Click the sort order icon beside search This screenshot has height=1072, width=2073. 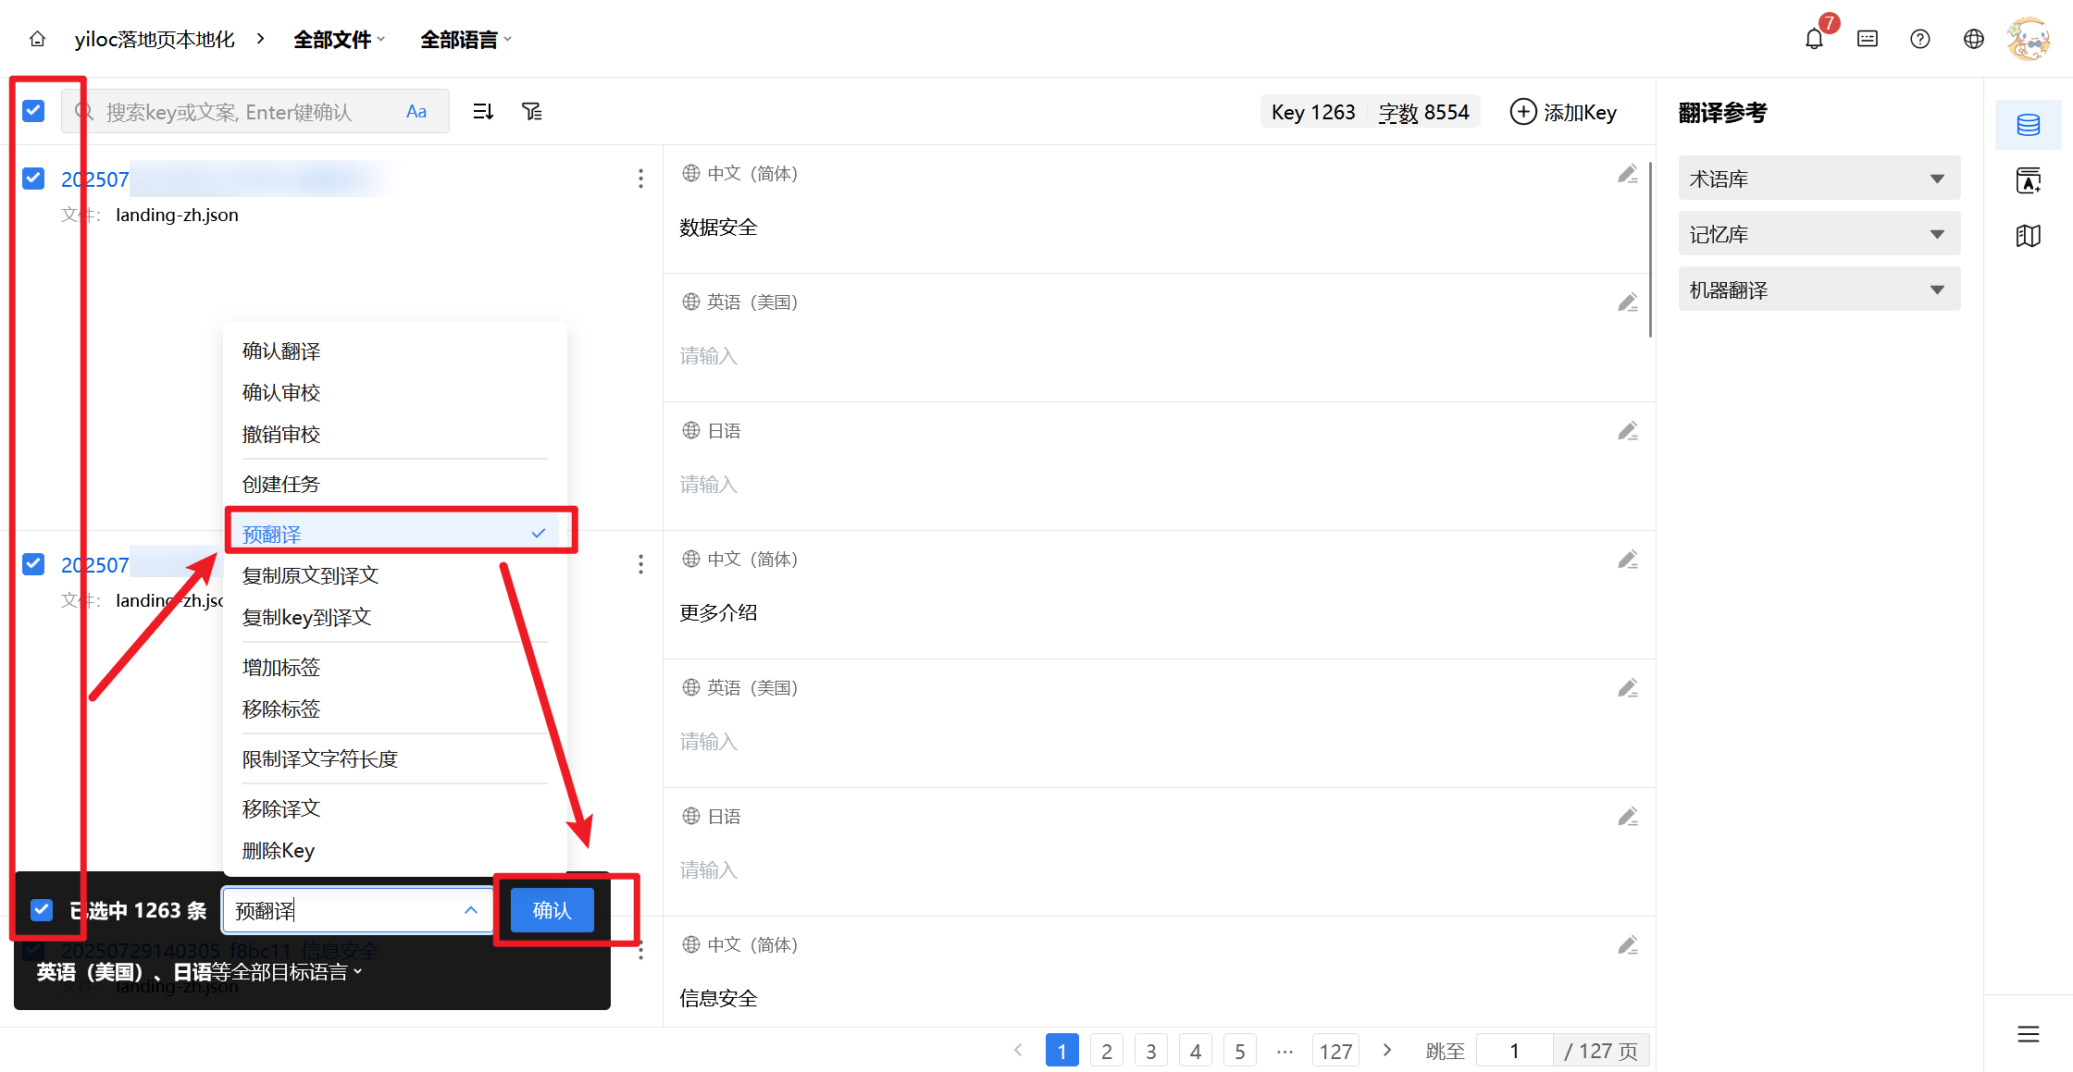point(483,112)
